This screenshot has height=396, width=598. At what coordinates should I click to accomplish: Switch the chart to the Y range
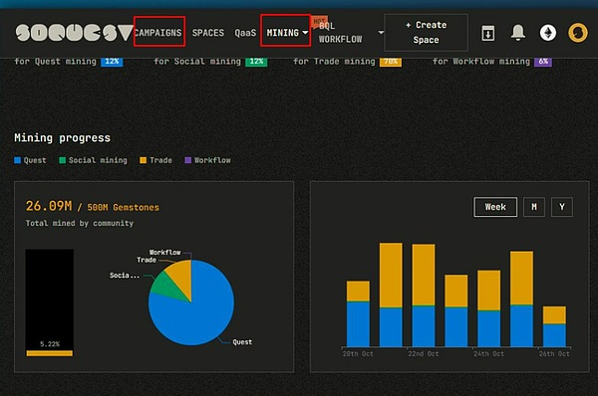pyautogui.click(x=562, y=207)
